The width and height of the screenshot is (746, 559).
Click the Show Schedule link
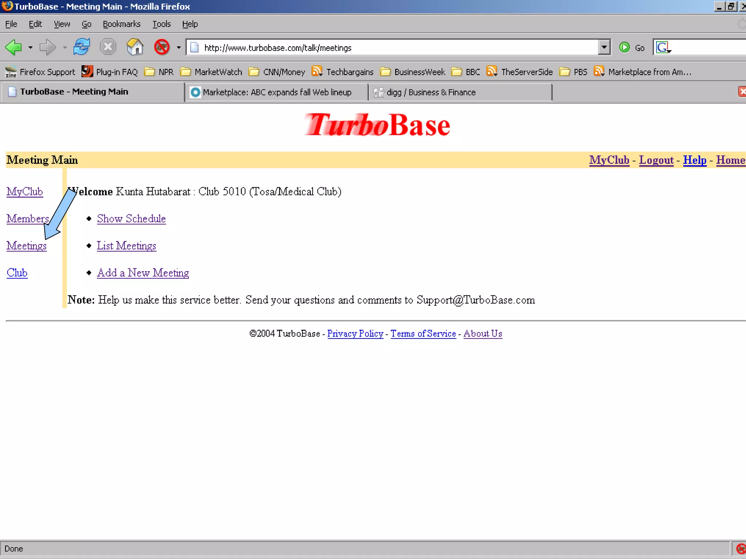coord(131,218)
